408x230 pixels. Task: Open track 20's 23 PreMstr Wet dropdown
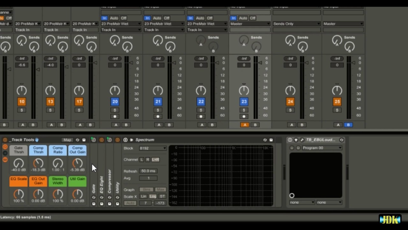[x=121, y=24]
